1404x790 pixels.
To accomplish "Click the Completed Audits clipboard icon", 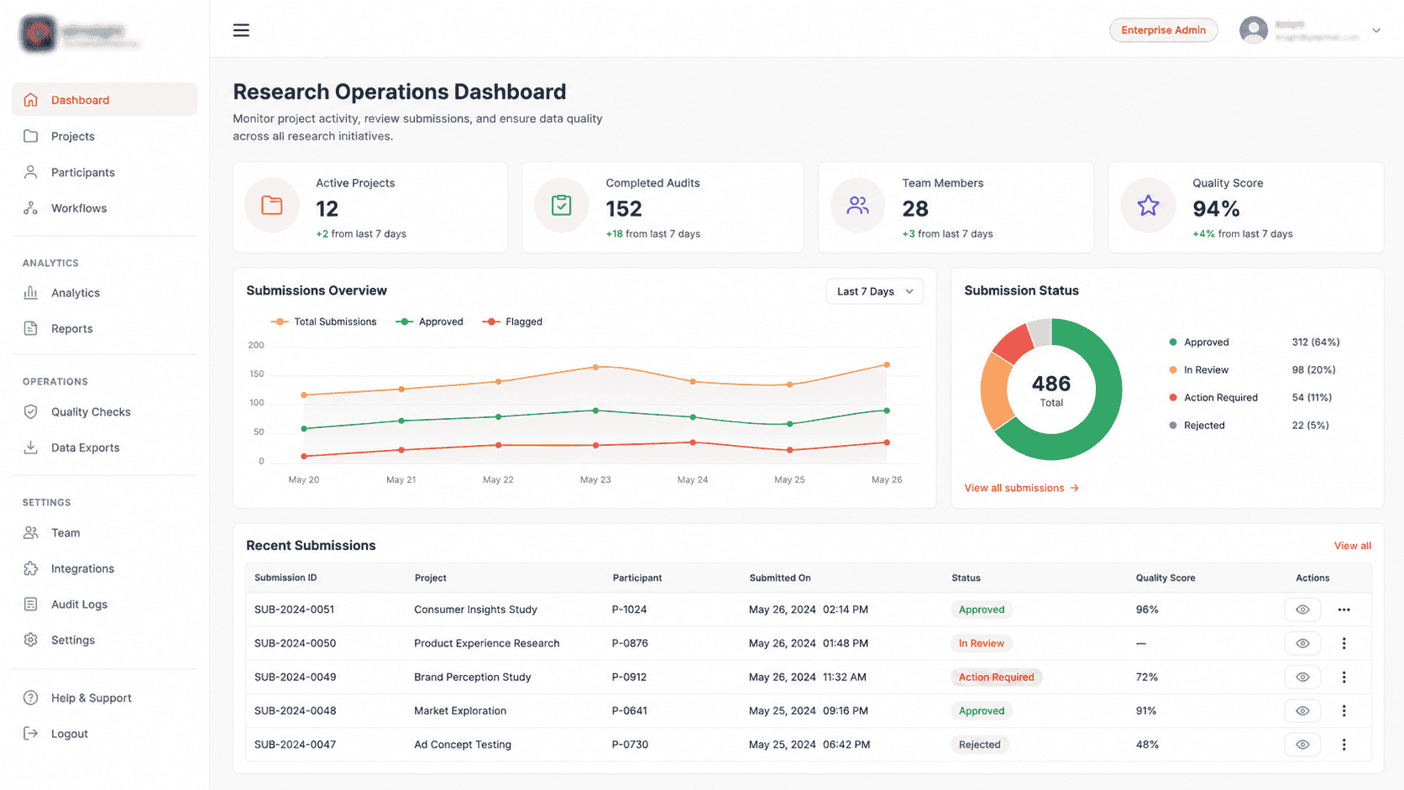I will click(x=562, y=206).
